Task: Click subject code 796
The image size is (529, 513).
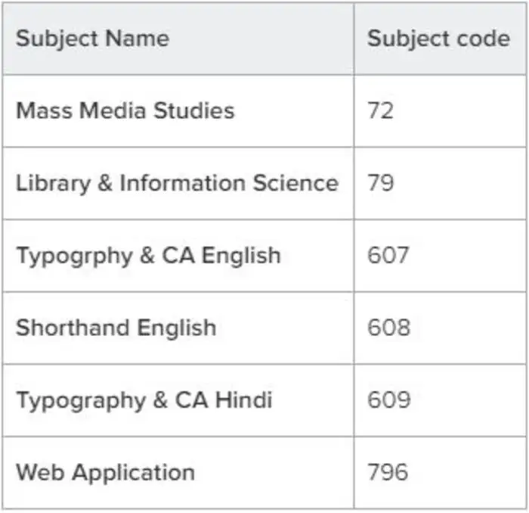Action: (388, 472)
